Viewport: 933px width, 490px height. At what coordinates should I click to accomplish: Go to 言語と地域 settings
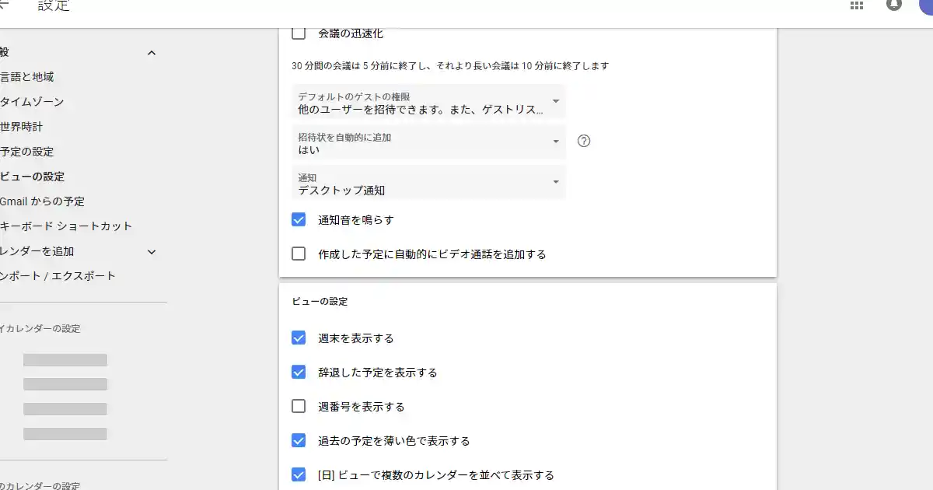coord(26,77)
